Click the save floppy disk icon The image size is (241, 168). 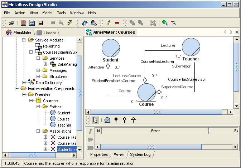click(41, 23)
